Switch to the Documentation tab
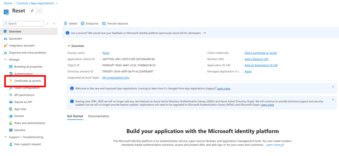This screenshot has width=339, height=156. pos(99,116)
